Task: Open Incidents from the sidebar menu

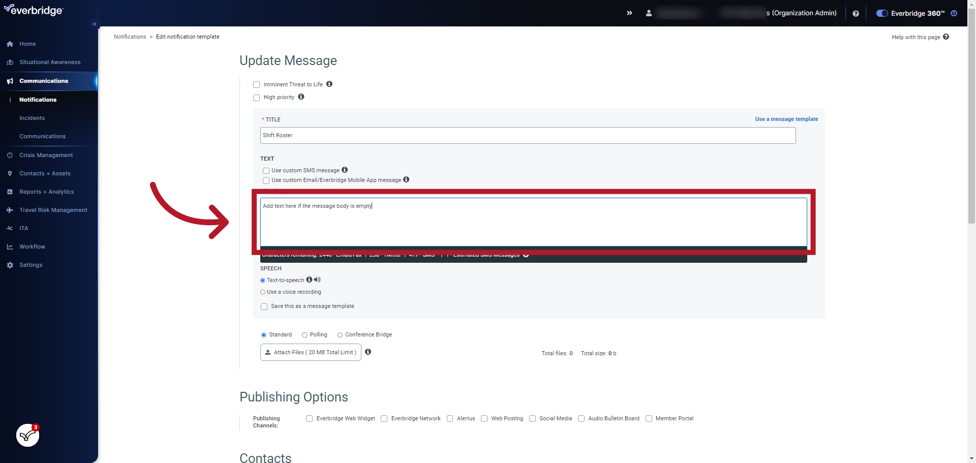Action: point(32,118)
